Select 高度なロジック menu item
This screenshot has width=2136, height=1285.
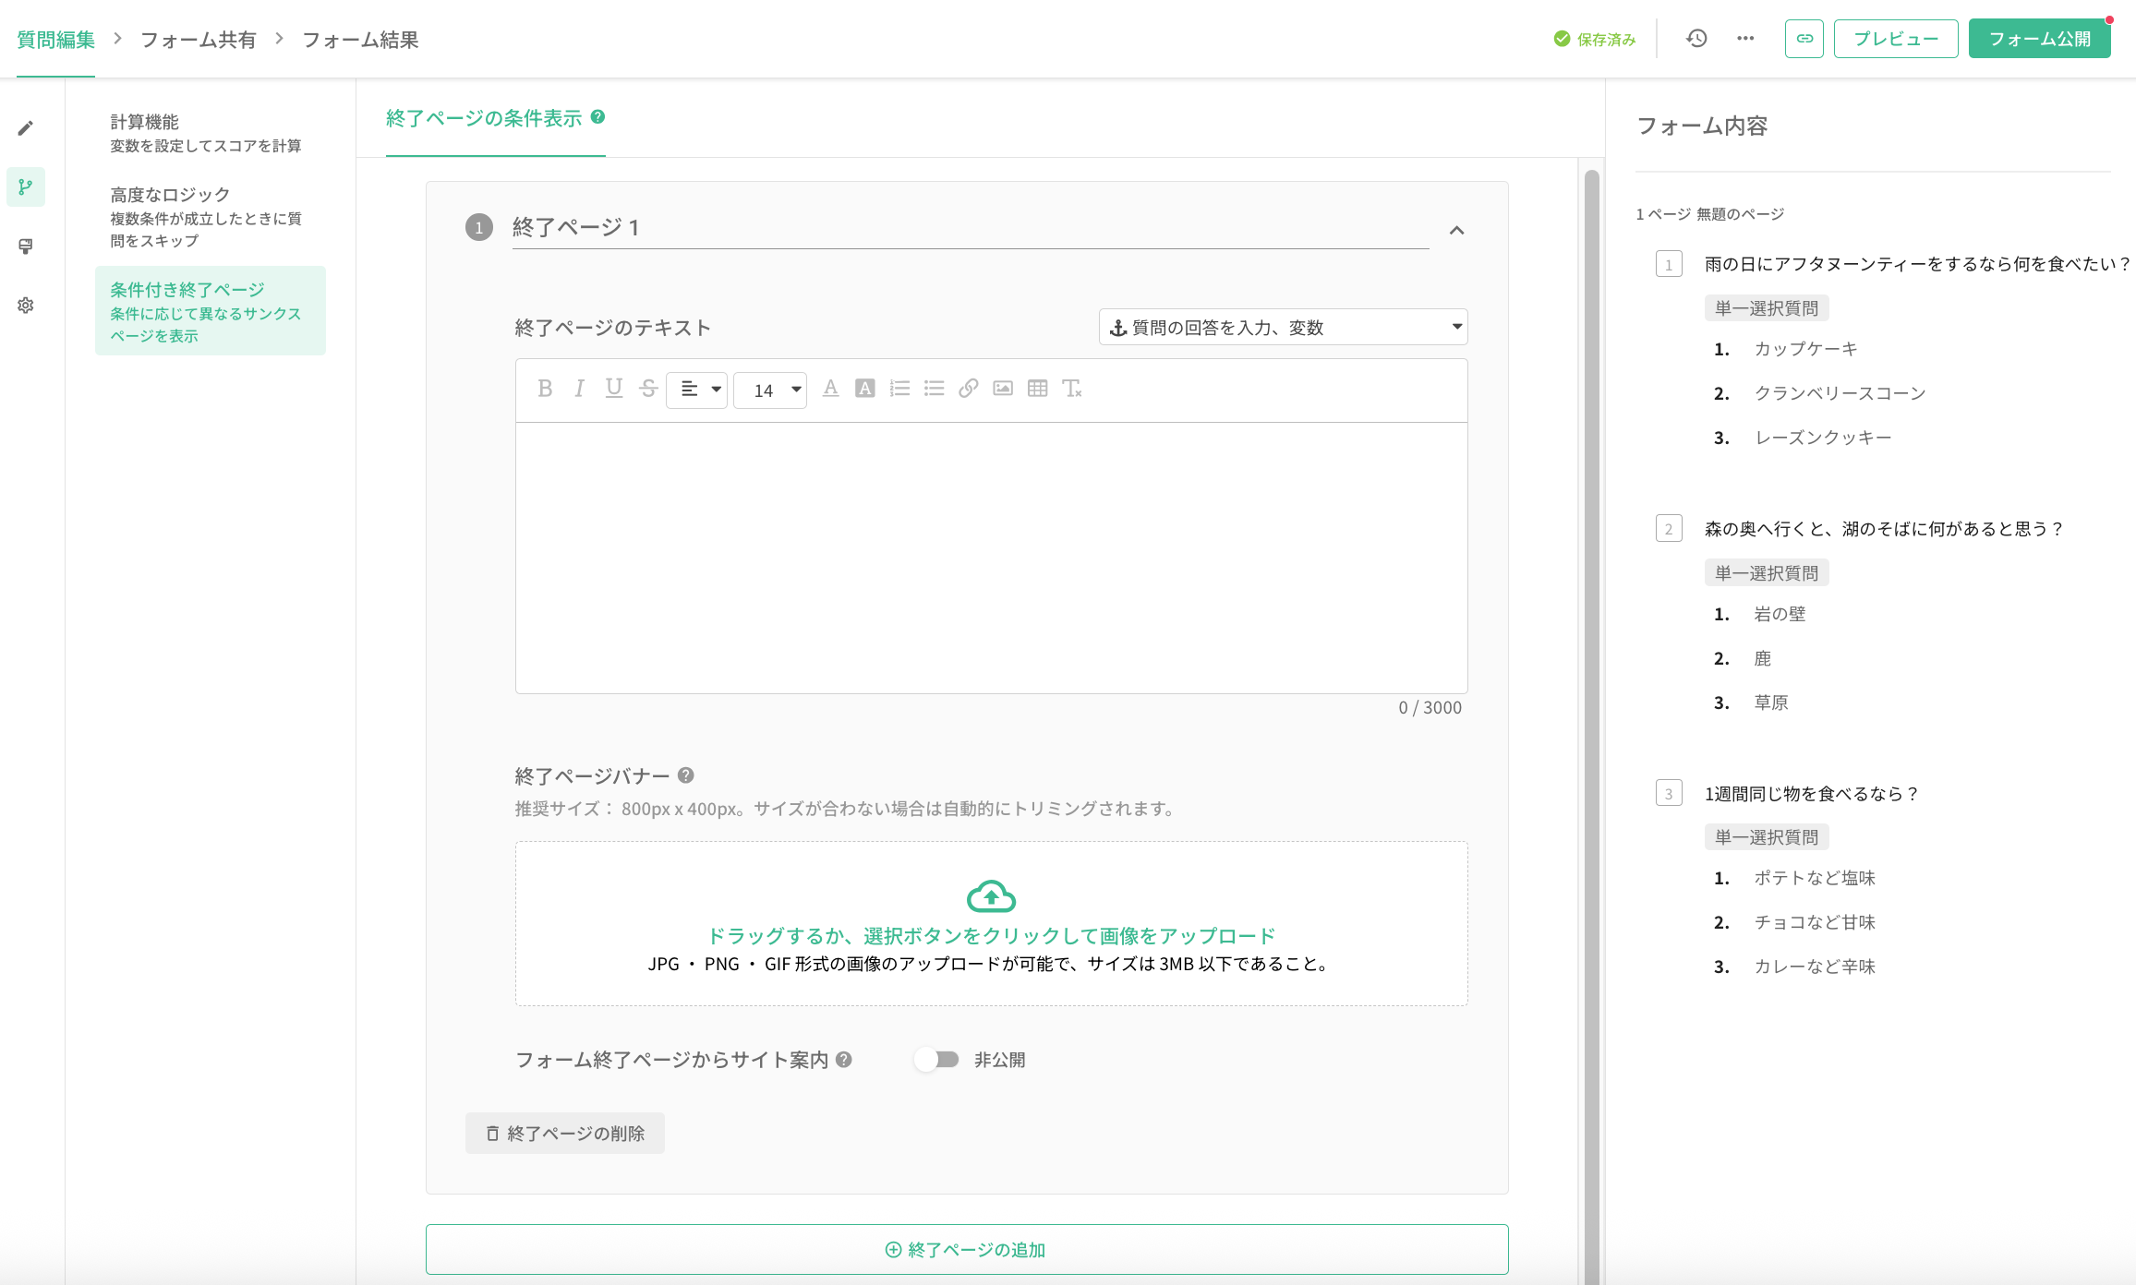211,217
